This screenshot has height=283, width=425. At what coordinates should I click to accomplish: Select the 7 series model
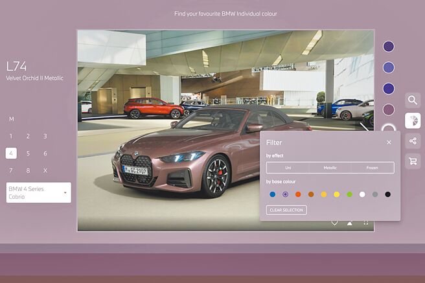[11, 170]
